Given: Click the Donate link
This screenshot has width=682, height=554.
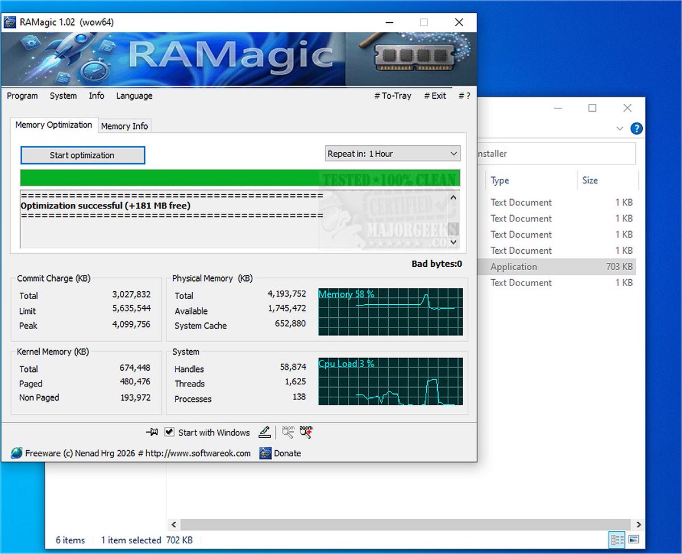Looking at the screenshot, I should click(288, 453).
